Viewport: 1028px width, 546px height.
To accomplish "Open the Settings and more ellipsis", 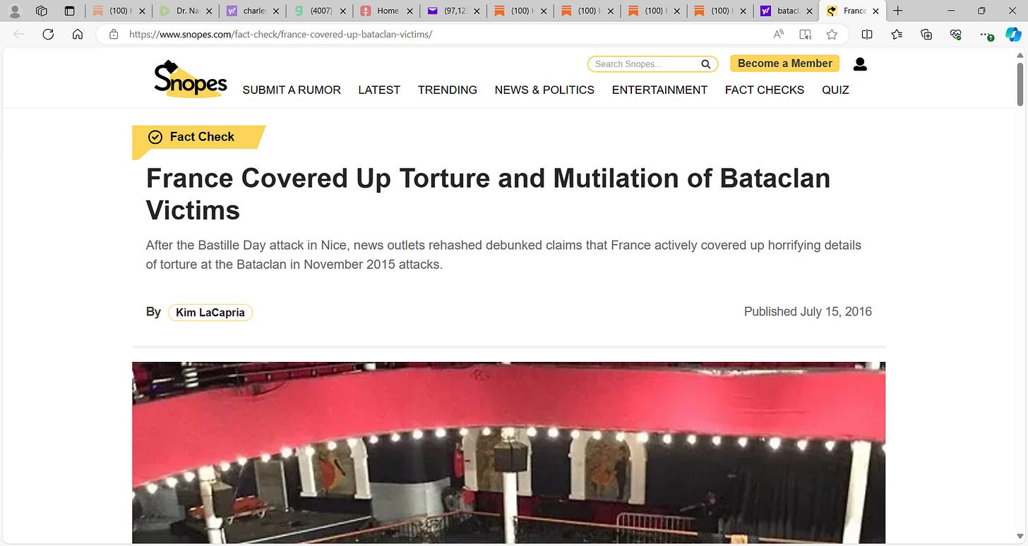I will (986, 35).
